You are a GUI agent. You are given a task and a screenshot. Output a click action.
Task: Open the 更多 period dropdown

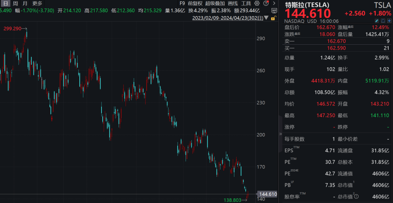pyautogui.click(x=37, y=3)
